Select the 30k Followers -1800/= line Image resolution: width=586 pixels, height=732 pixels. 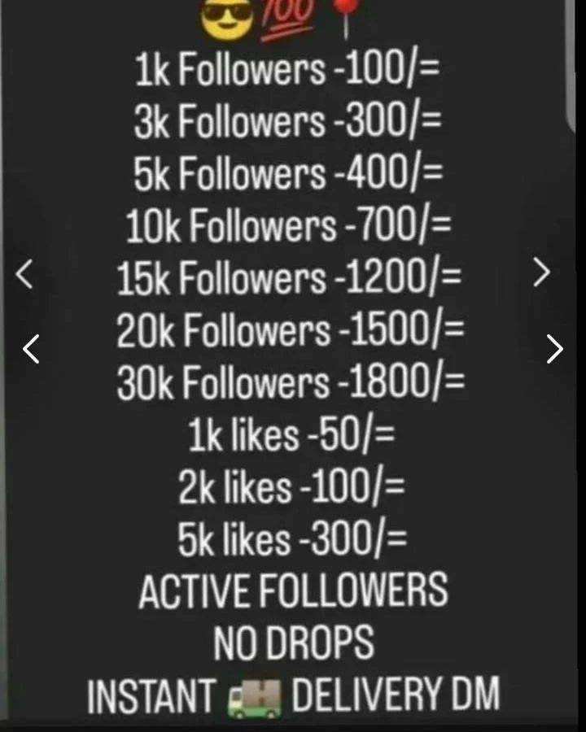[x=291, y=383]
